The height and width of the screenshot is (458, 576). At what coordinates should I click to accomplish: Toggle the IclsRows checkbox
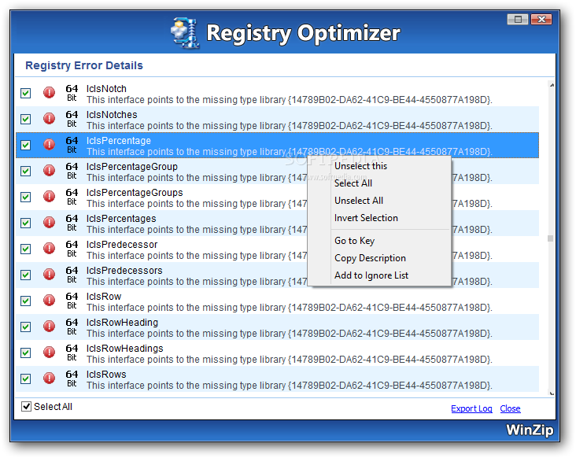click(x=26, y=379)
